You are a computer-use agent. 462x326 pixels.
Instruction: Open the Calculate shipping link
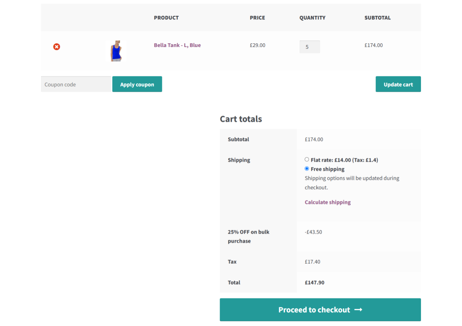click(x=328, y=202)
